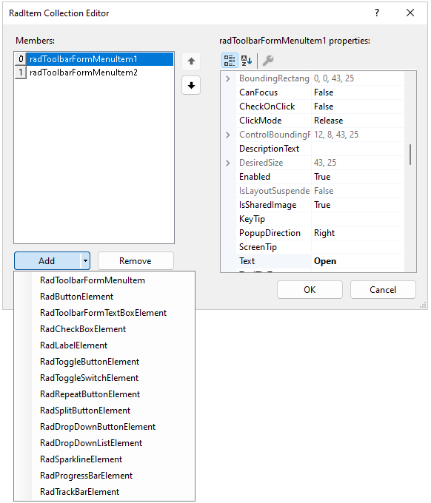Screen dimensions: 431x503
Task: Click the dialog resize grip corner
Action: click(424, 305)
